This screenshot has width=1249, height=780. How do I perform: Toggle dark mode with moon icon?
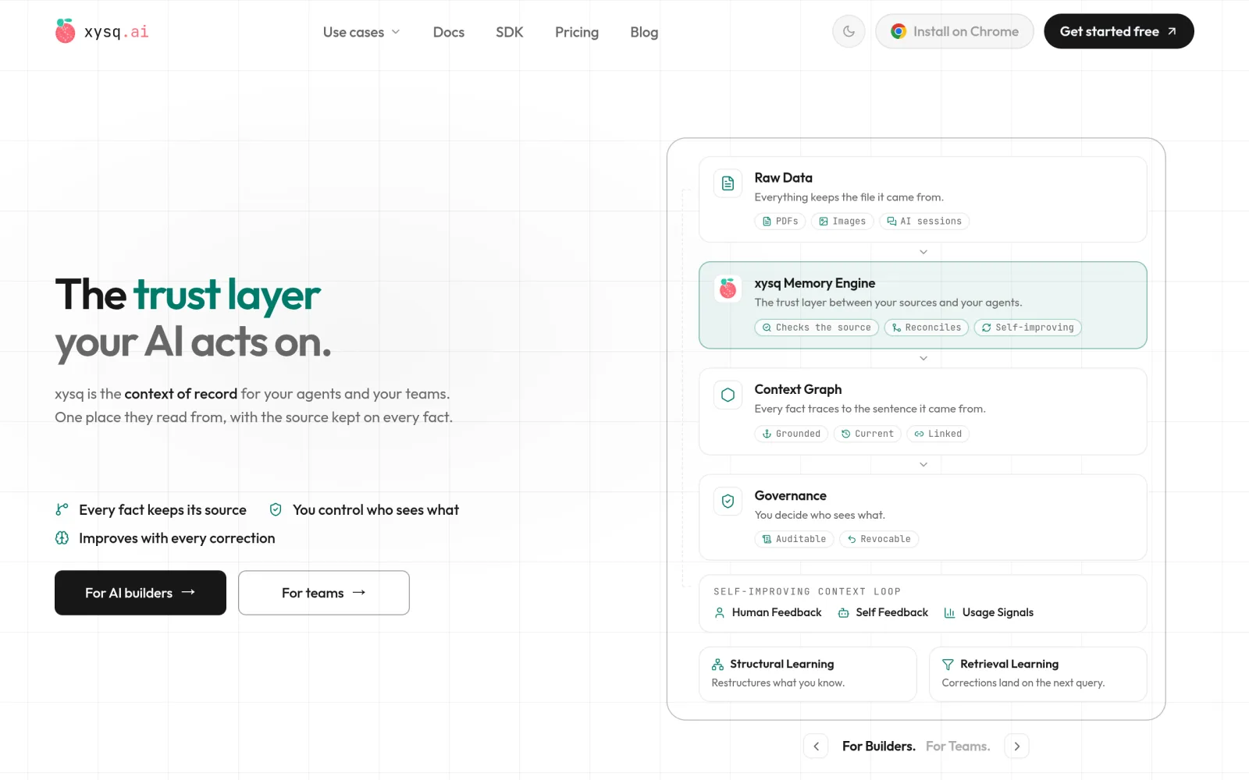point(849,32)
